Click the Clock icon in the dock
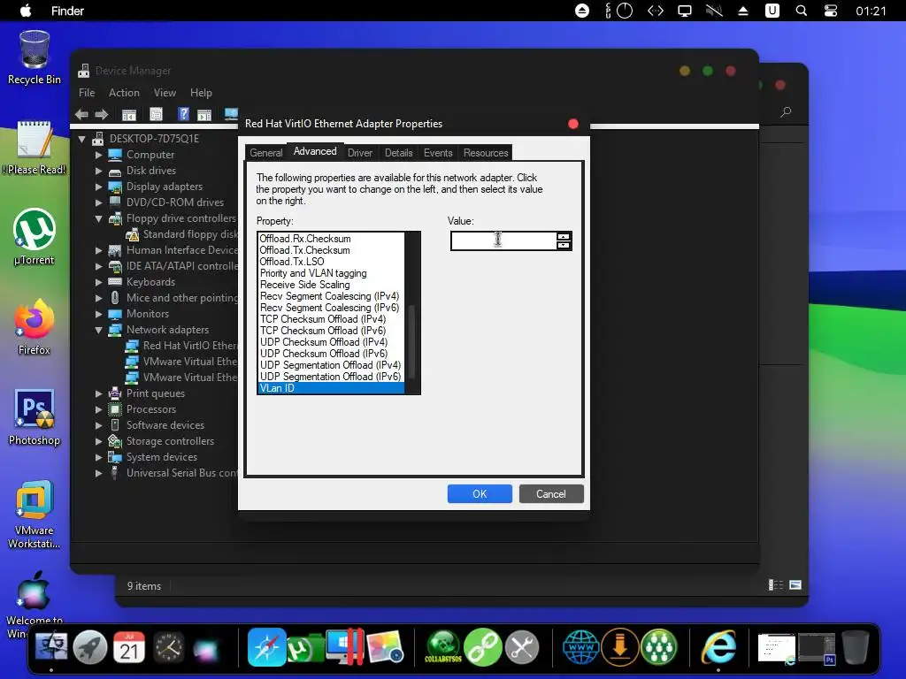Image resolution: width=906 pixels, height=679 pixels. (168, 647)
